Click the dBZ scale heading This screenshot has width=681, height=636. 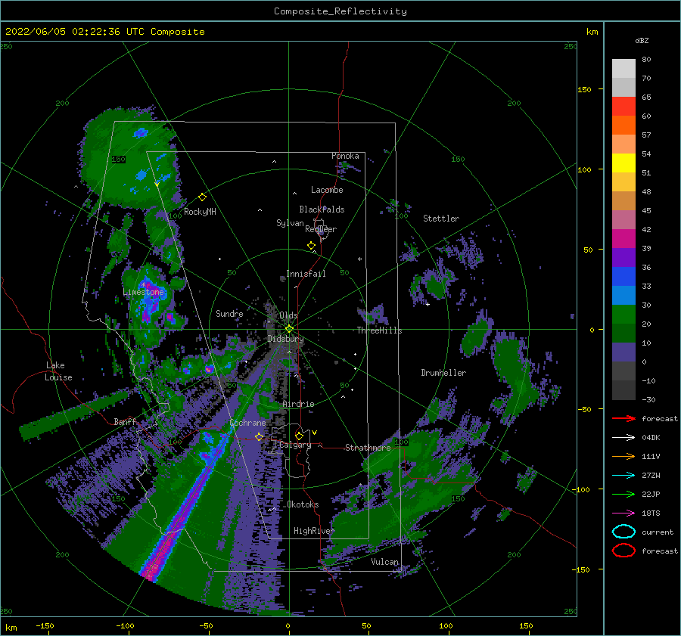coord(642,40)
